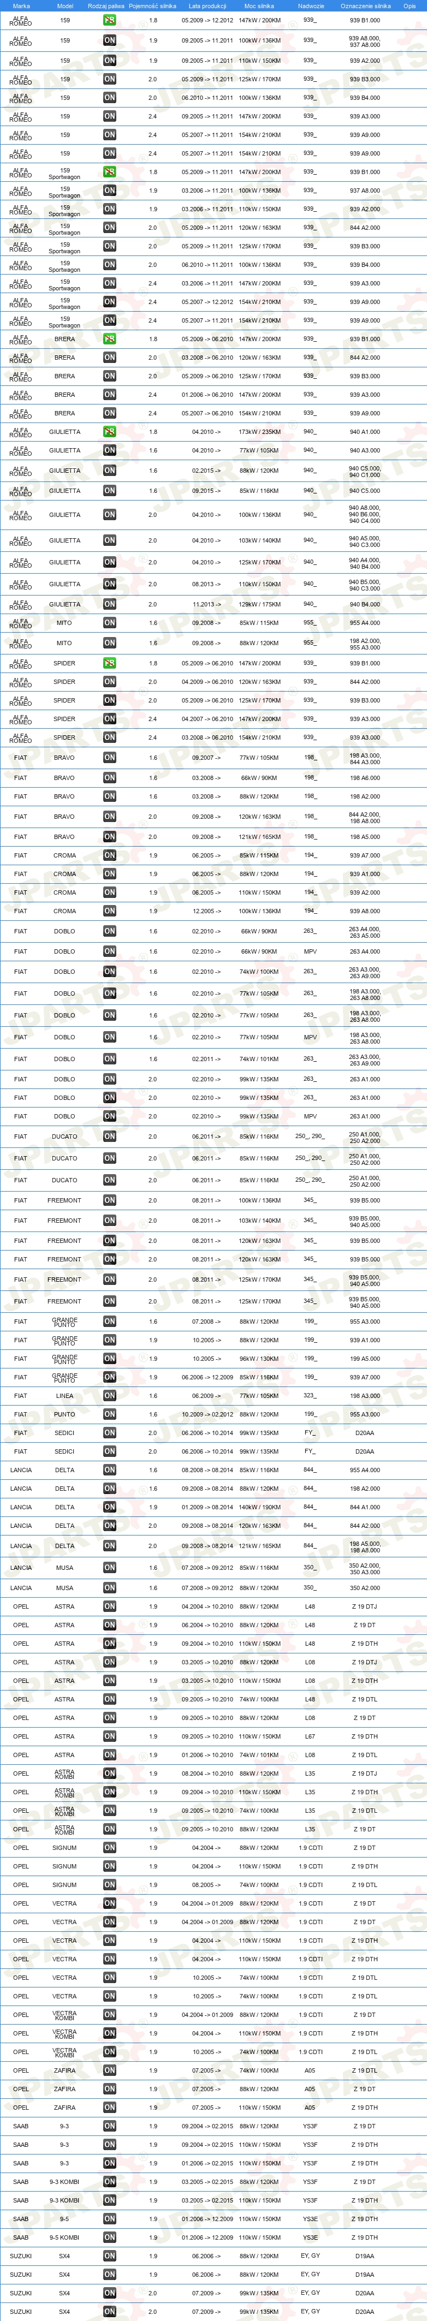Click the petrol icon in the 159 Sportwagon 1.8 row
Image resolution: width=427 pixels, height=2321 pixels.
coord(109,172)
